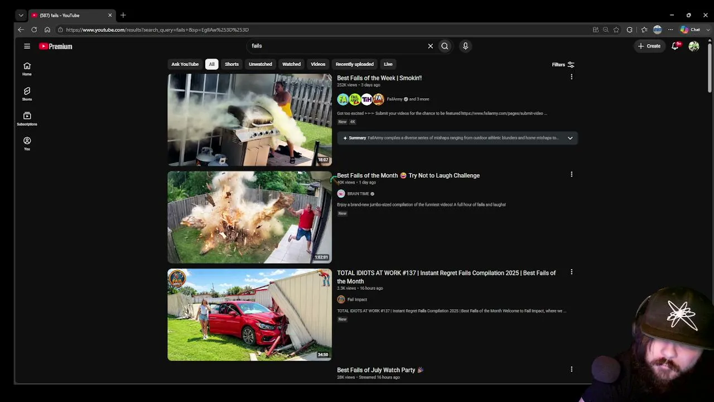Open the YouTube guide hamburger menu
This screenshot has width=714, height=402.
(27, 46)
